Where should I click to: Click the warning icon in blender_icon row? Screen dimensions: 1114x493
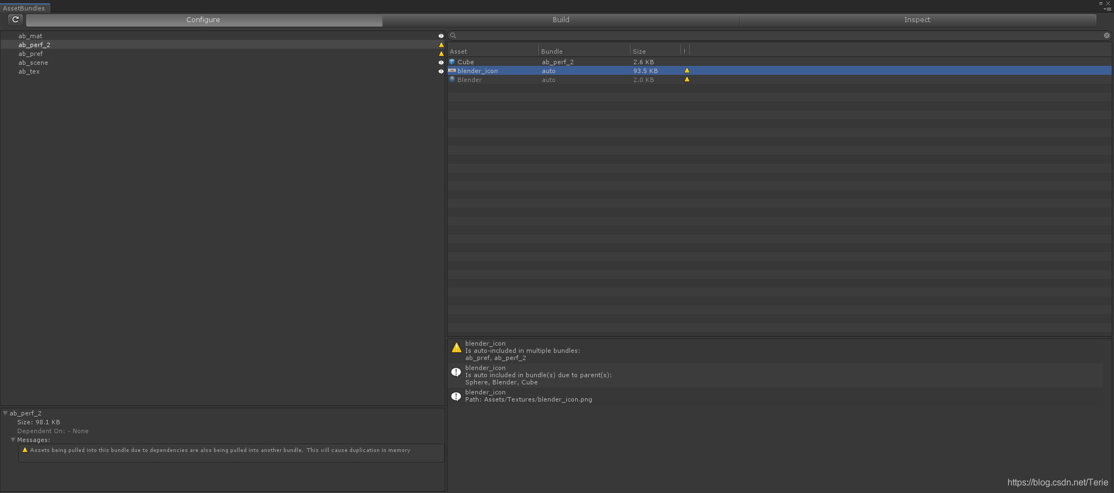tap(687, 70)
